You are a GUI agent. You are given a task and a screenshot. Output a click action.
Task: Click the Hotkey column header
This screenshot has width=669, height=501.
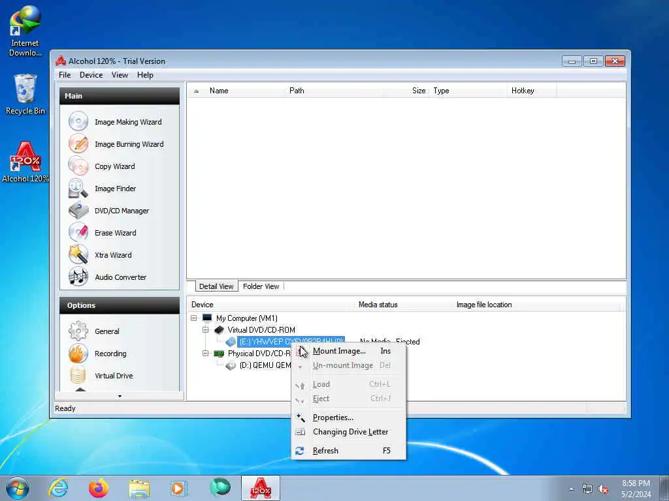click(532, 91)
